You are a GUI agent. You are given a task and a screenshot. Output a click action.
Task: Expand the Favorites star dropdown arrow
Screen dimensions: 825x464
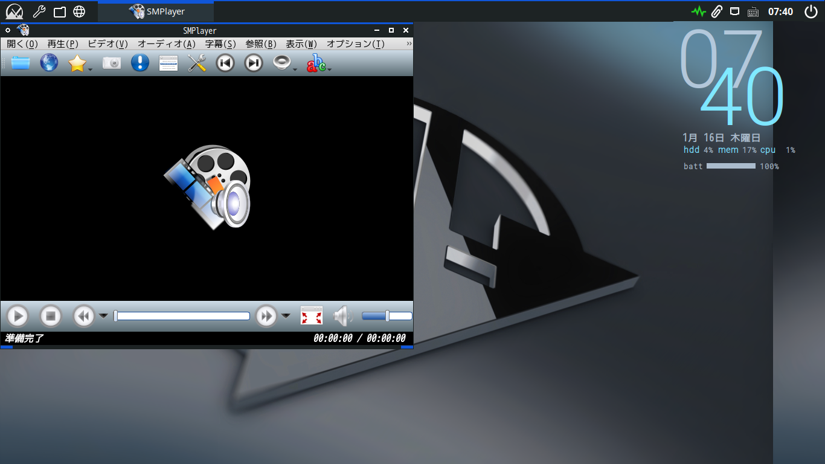(x=91, y=69)
